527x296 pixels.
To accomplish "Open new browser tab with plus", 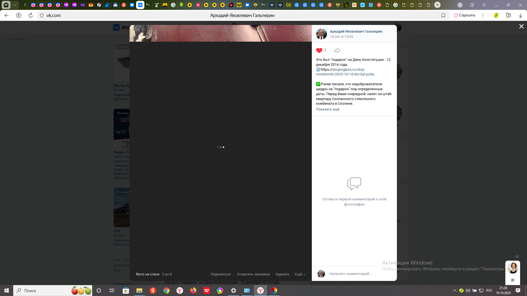I will click(437, 5).
